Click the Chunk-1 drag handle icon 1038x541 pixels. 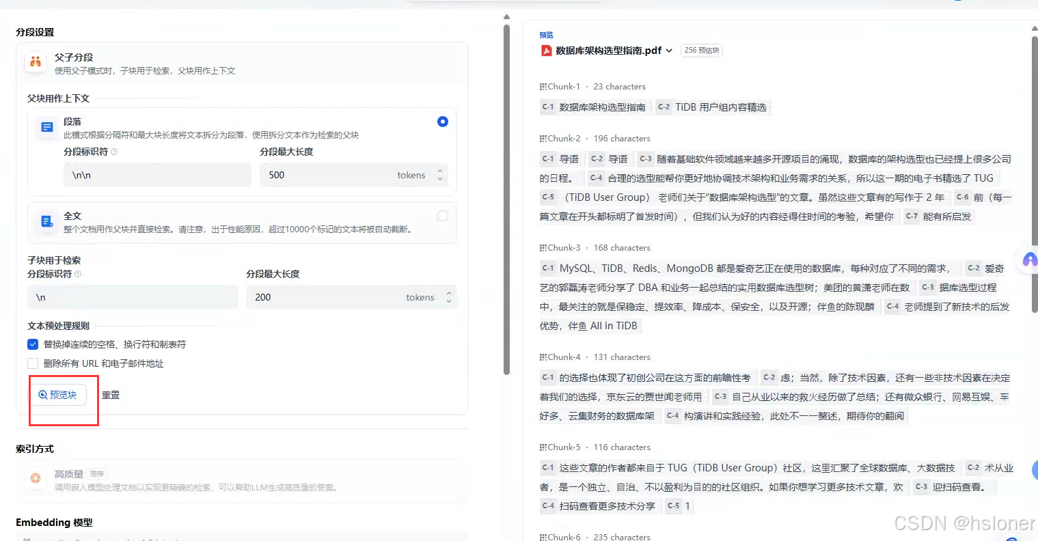pyautogui.click(x=543, y=87)
